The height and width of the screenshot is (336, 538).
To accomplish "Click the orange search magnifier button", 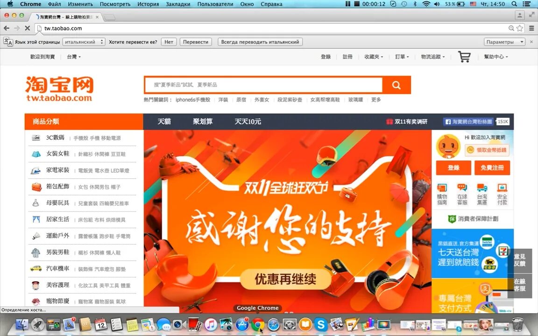I will coord(396,85).
